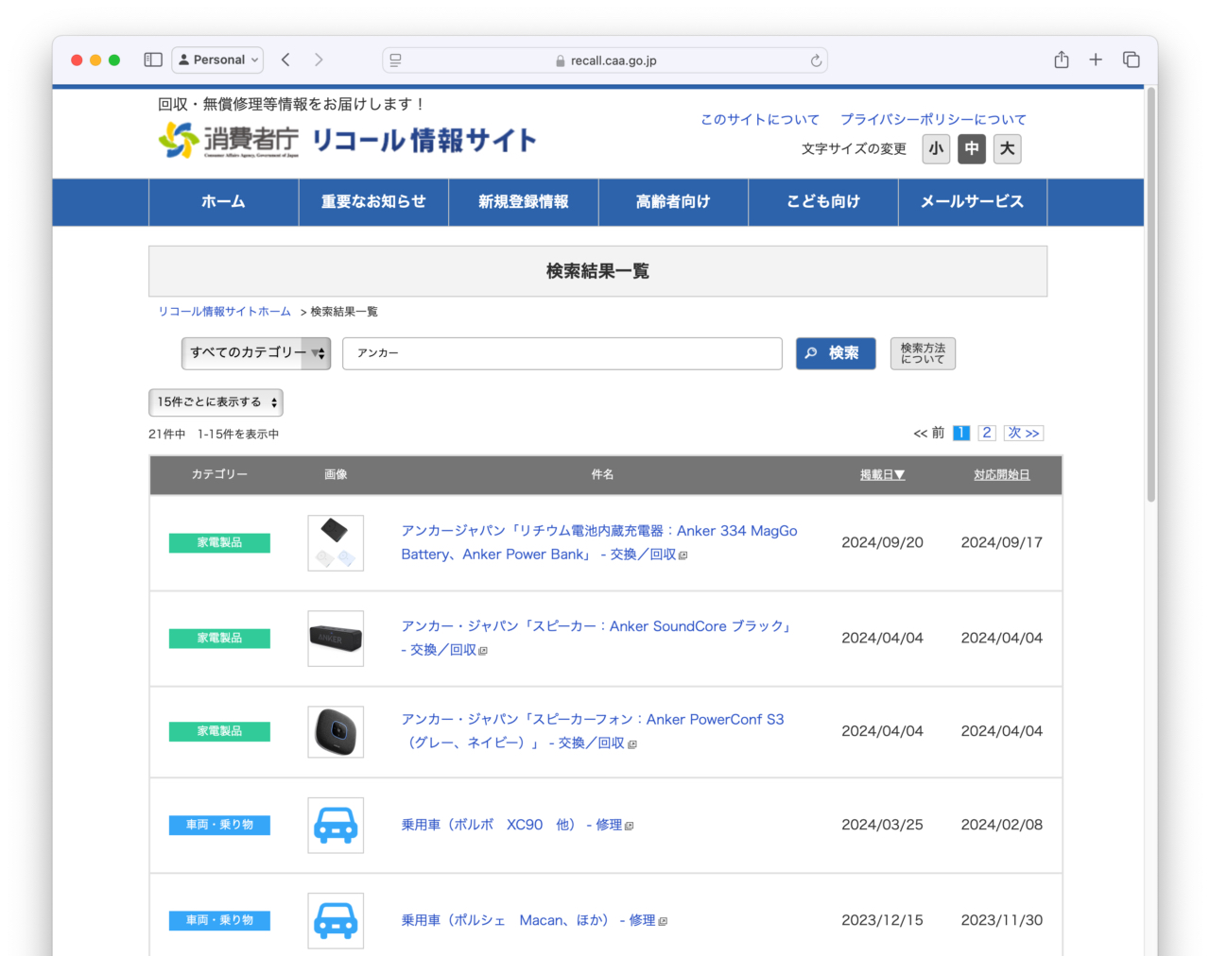Select current page 1 in pagination
Viewport: 1210px width, 956px height.
(x=961, y=433)
